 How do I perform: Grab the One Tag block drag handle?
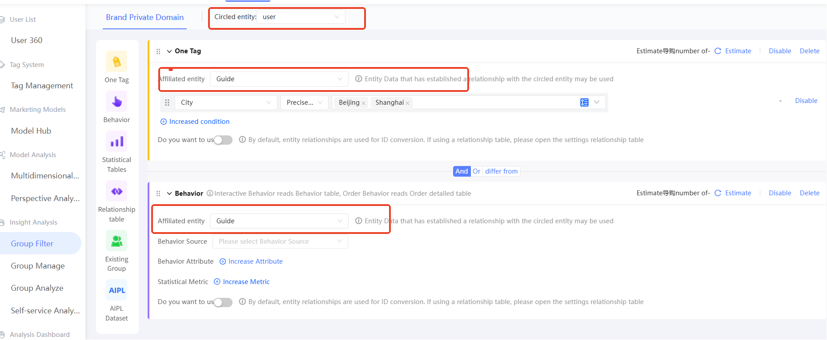point(158,51)
